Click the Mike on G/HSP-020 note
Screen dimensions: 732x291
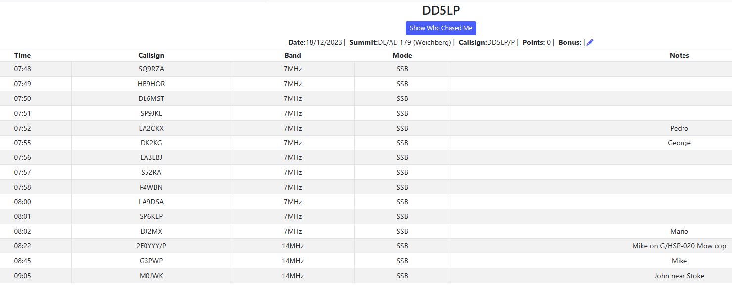679,246
